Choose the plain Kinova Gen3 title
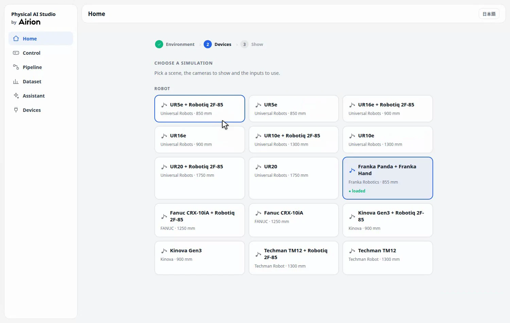510x323 pixels. click(186, 251)
